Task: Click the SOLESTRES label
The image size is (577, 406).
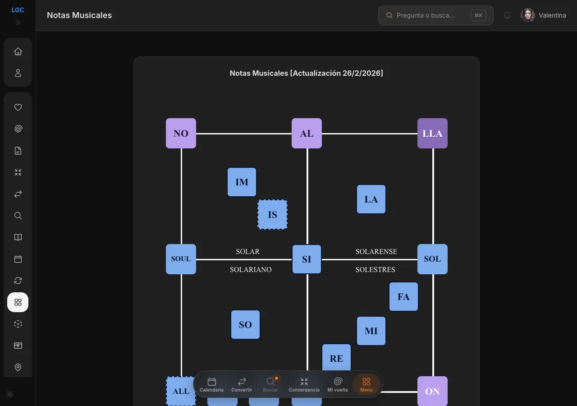Action: [x=376, y=270]
